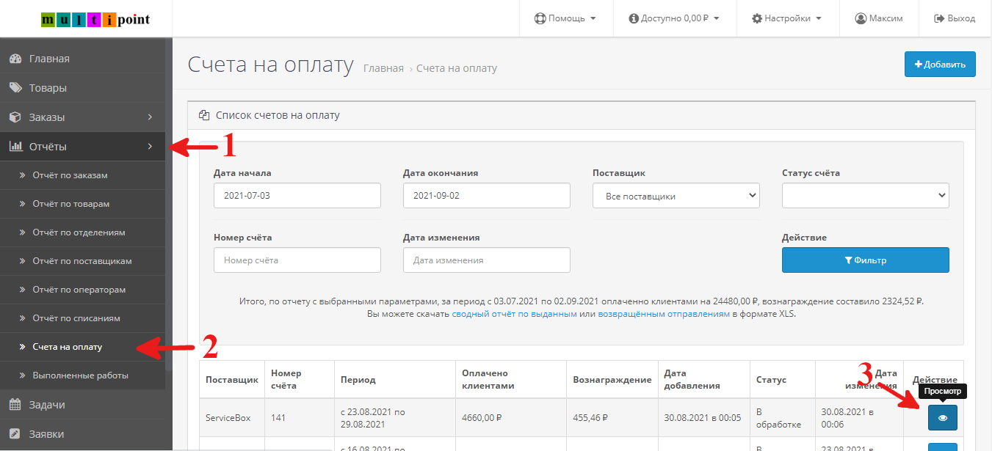Select Счета на оплату in sidebar
Screen dimensions: 992x451
point(82,347)
